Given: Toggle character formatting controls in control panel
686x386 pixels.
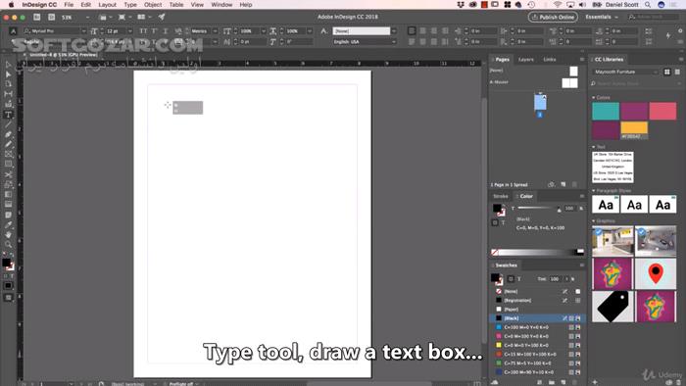Looking at the screenshot, I should [13, 31].
